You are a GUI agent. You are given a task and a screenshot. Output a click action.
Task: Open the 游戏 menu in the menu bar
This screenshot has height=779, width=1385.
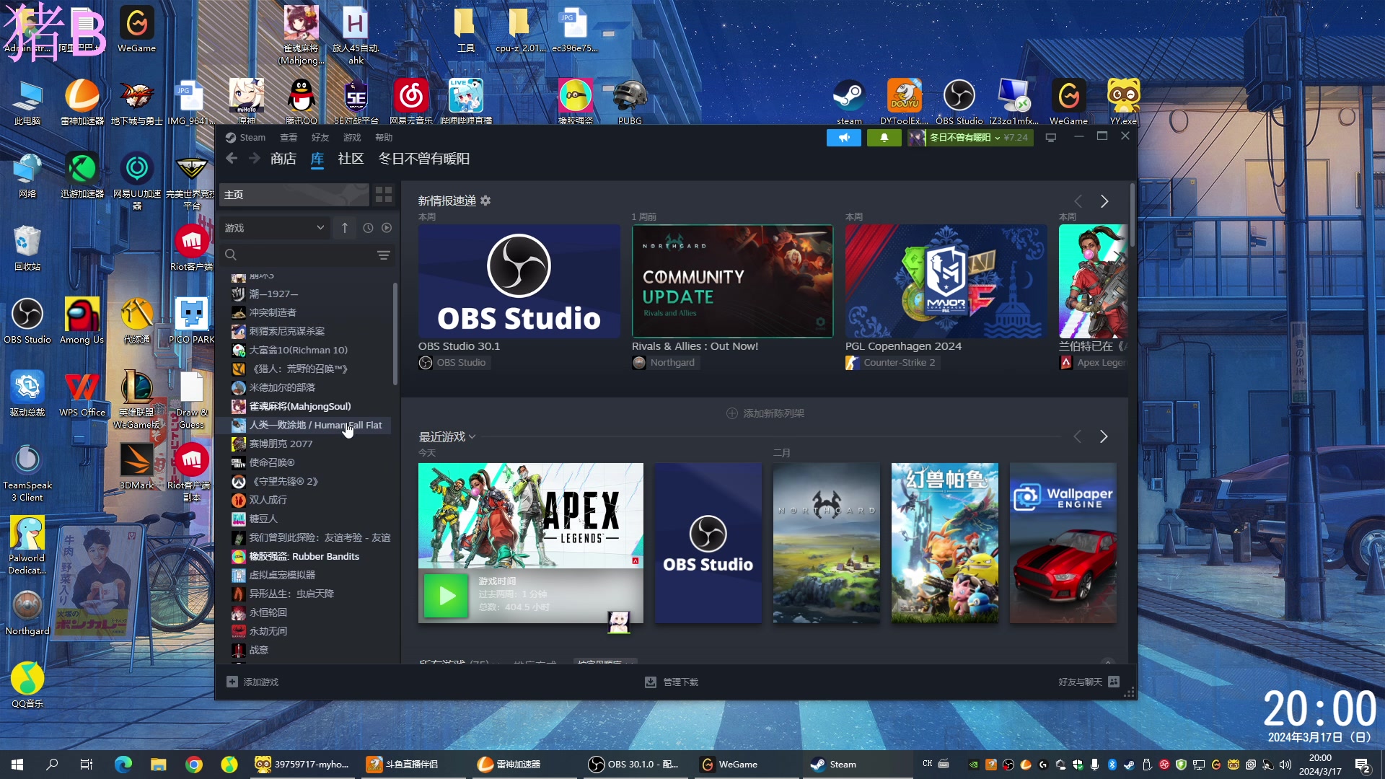pos(352,137)
